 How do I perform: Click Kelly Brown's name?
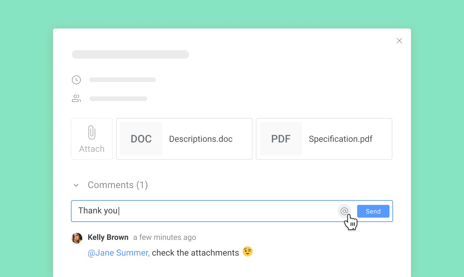pos(108,237)
